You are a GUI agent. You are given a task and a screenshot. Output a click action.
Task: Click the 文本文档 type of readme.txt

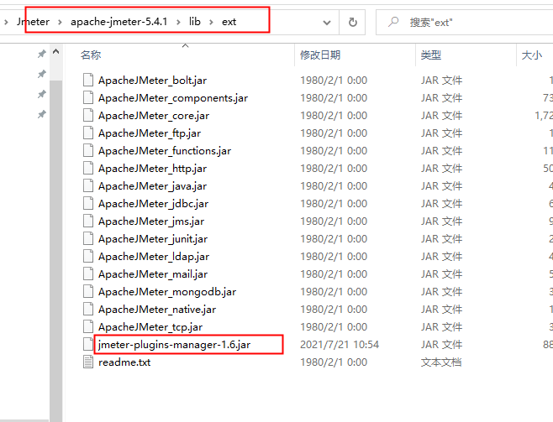pyautogui.click(x=441, y=362)
